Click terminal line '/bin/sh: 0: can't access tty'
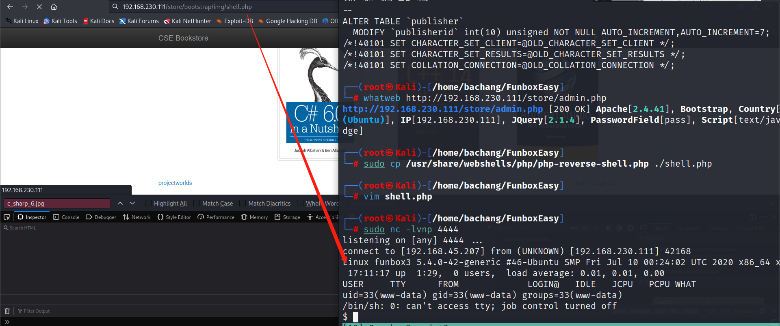The height and width of the screenshot is (326, 780). 479,306
